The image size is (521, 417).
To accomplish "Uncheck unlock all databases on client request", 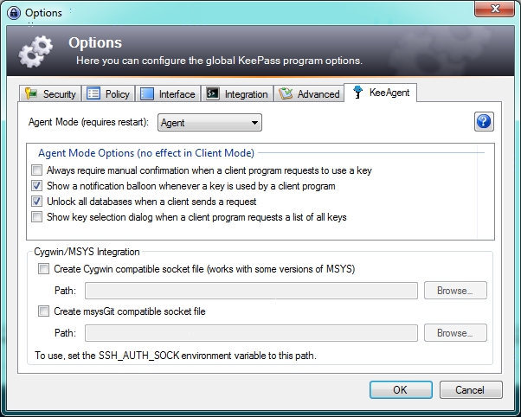I will 37,202.
